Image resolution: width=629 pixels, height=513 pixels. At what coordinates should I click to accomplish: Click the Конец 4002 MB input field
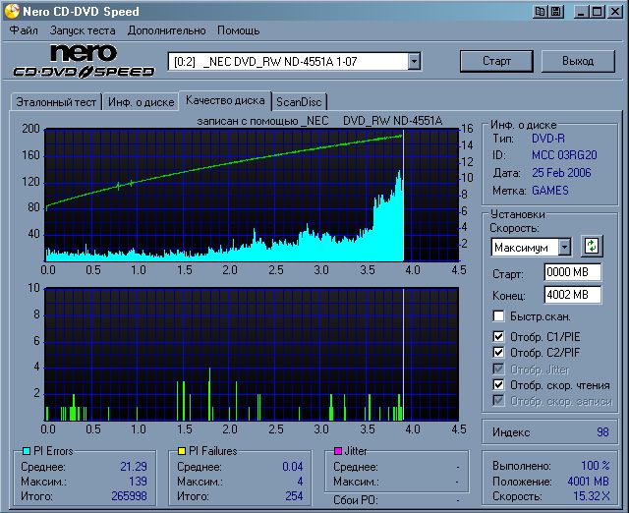click(x=572, y=295)
